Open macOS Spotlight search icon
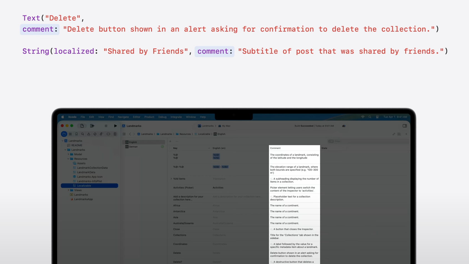The image size is (469, 264). [x=370, y=117]
